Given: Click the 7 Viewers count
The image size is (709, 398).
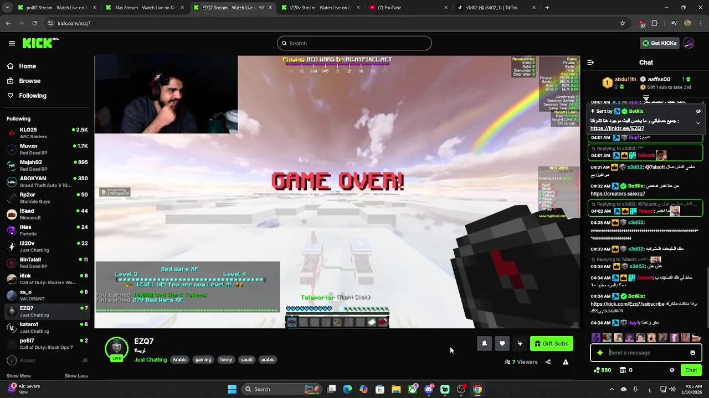Looking at the screenshot, I should click(x=521, y=362).
